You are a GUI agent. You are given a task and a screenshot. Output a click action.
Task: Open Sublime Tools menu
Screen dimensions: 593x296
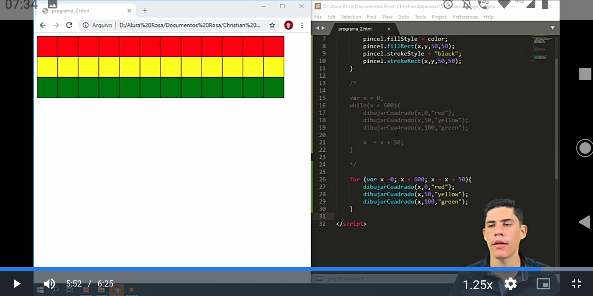point(420,17)
